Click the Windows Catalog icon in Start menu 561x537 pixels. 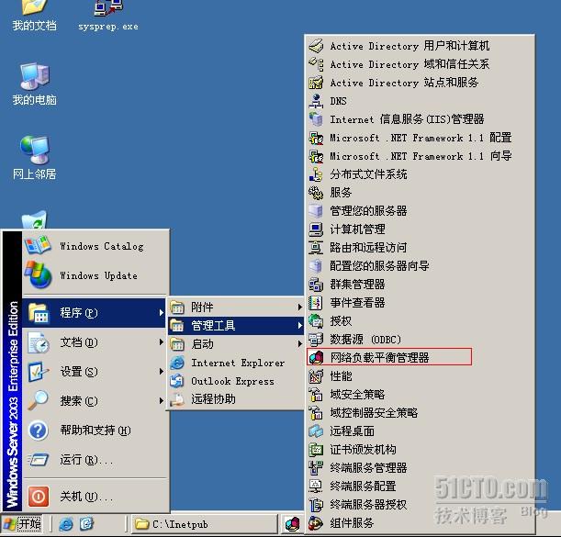[38, 245]
